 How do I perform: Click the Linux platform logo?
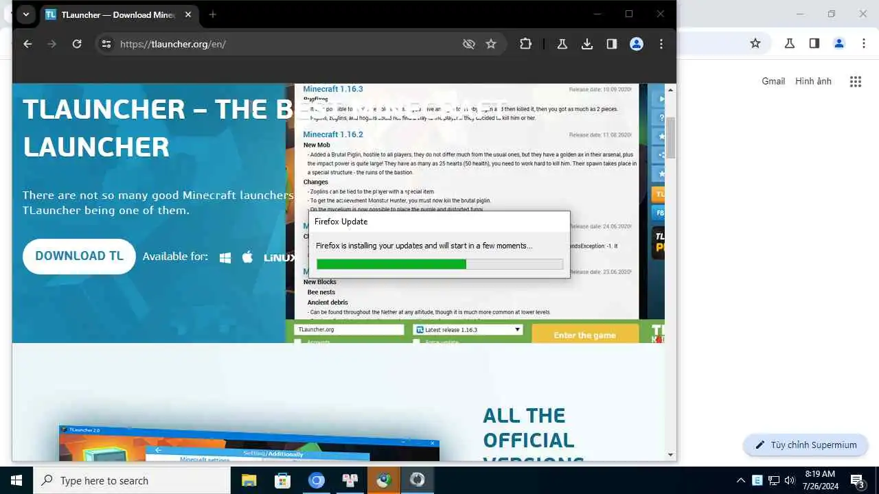278,257
